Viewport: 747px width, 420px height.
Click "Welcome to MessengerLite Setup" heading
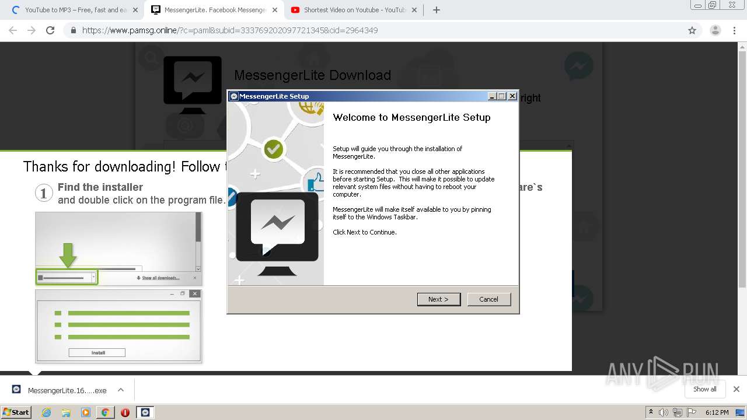coord(411,117)
